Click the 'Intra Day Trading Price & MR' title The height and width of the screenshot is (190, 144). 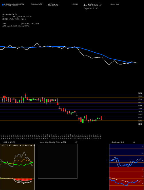pyautogui.click(x=53, y=142)
